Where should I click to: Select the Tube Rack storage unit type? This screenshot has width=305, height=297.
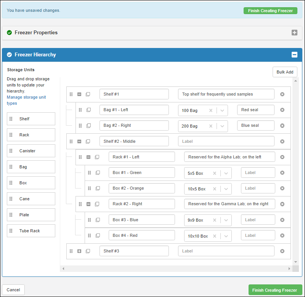[31, 231]
